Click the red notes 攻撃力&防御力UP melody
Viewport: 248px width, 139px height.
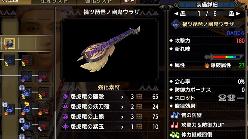(198, 125)
